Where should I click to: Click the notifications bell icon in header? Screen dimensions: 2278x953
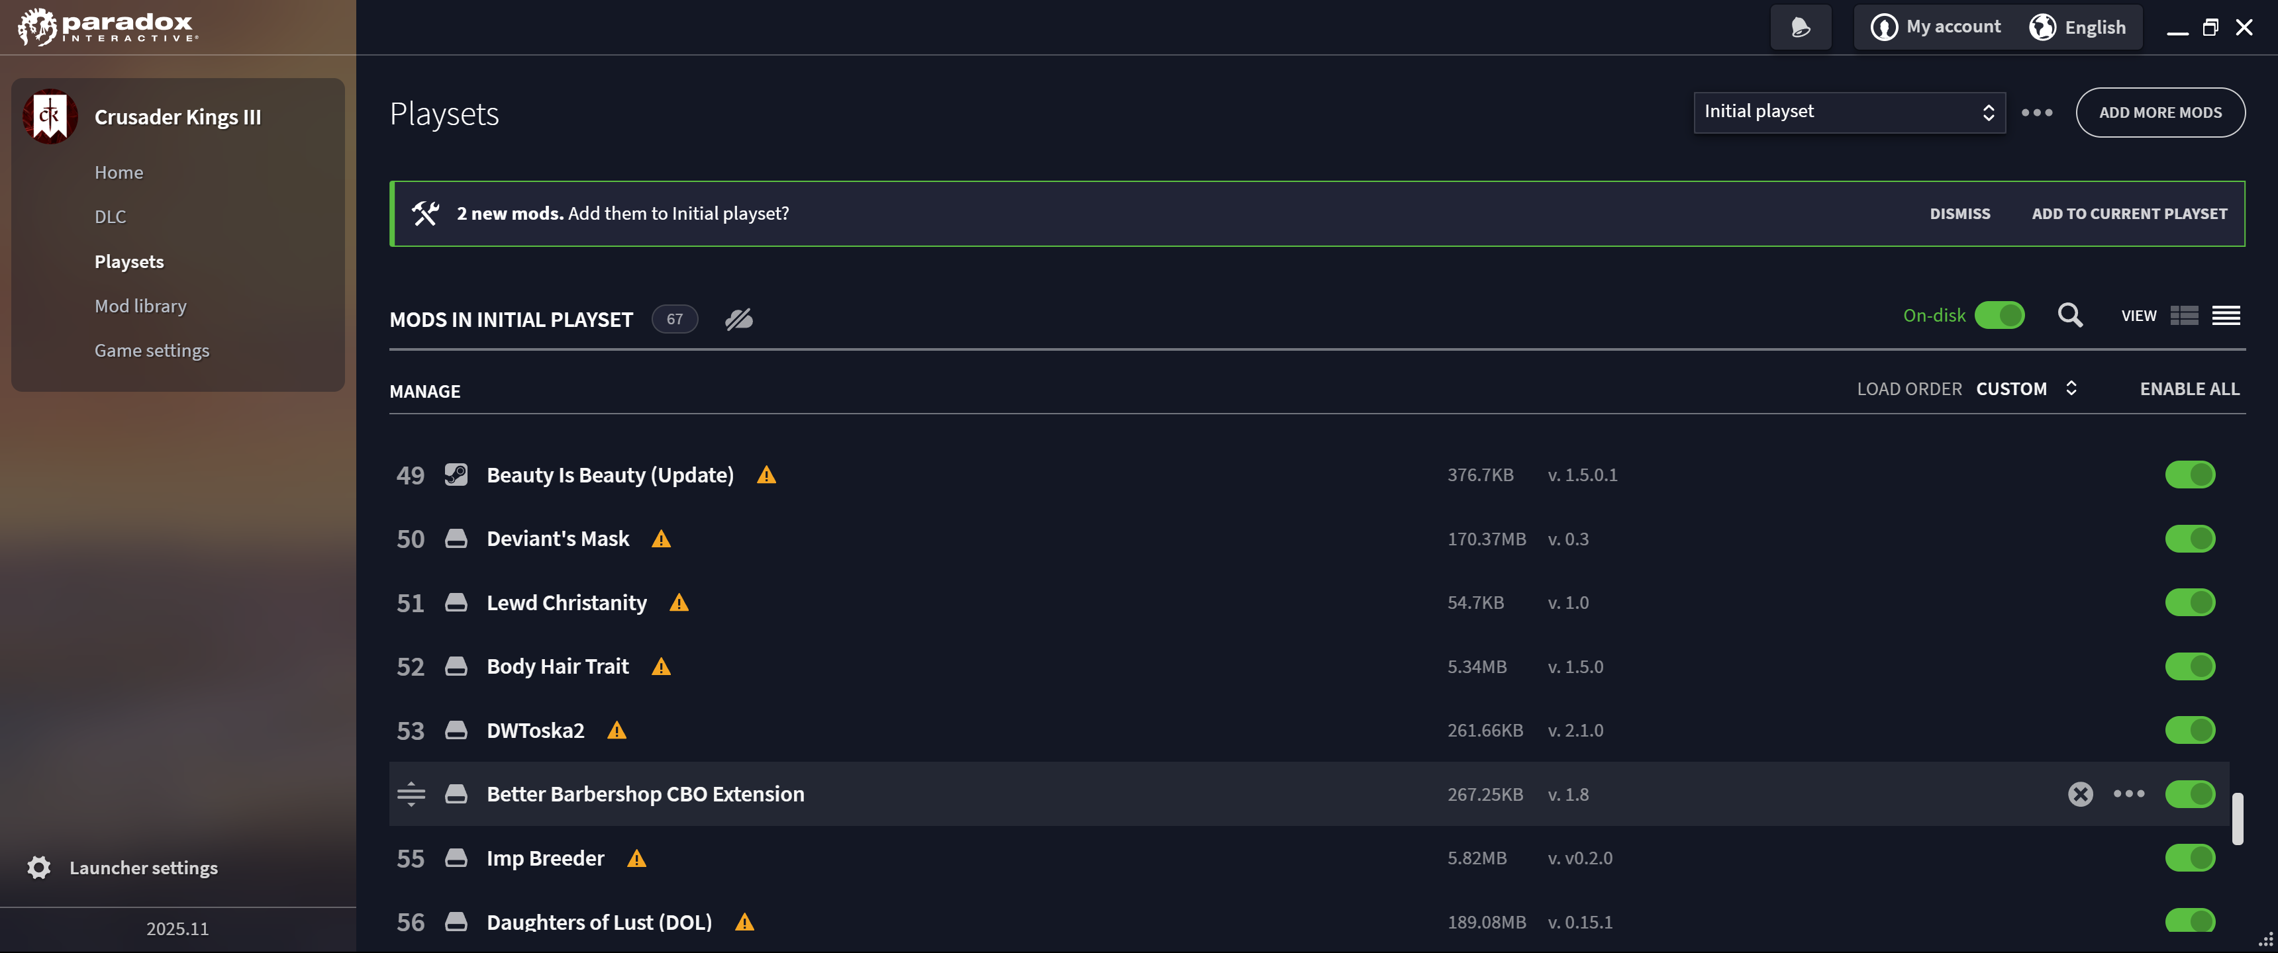coord(1801,27)
